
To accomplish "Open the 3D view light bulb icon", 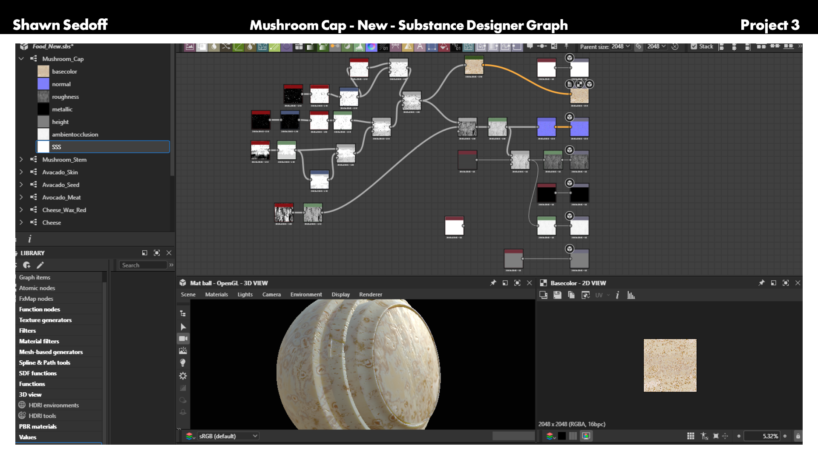I will point(183,363).
